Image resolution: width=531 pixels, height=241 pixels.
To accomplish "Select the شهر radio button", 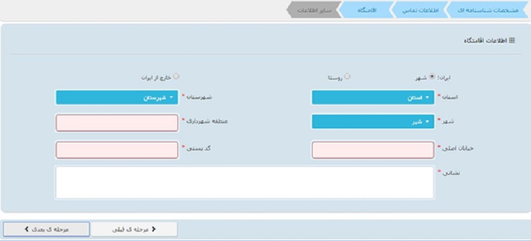I will 432,76.
